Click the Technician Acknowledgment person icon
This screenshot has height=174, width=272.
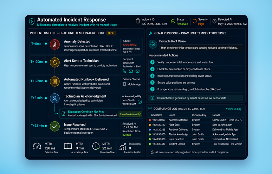(55, 98)
